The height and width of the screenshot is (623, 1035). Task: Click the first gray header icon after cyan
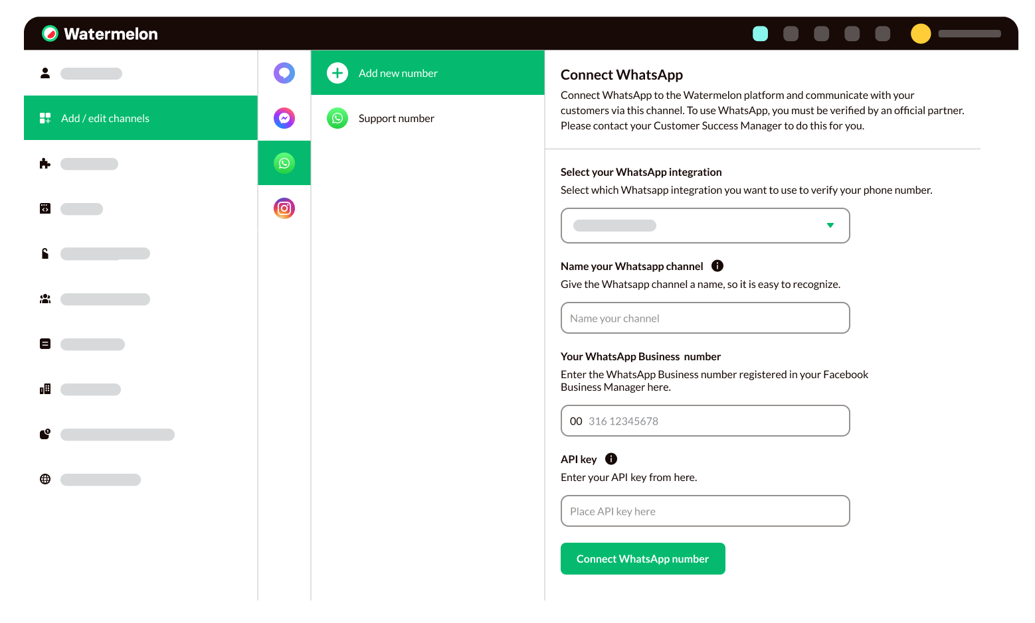tap(791, 33)
